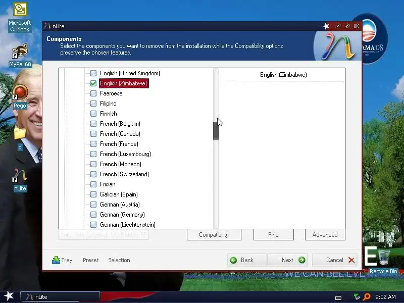Select the French (Switzerland) row label
404x303 pixels.
(124, 174)
